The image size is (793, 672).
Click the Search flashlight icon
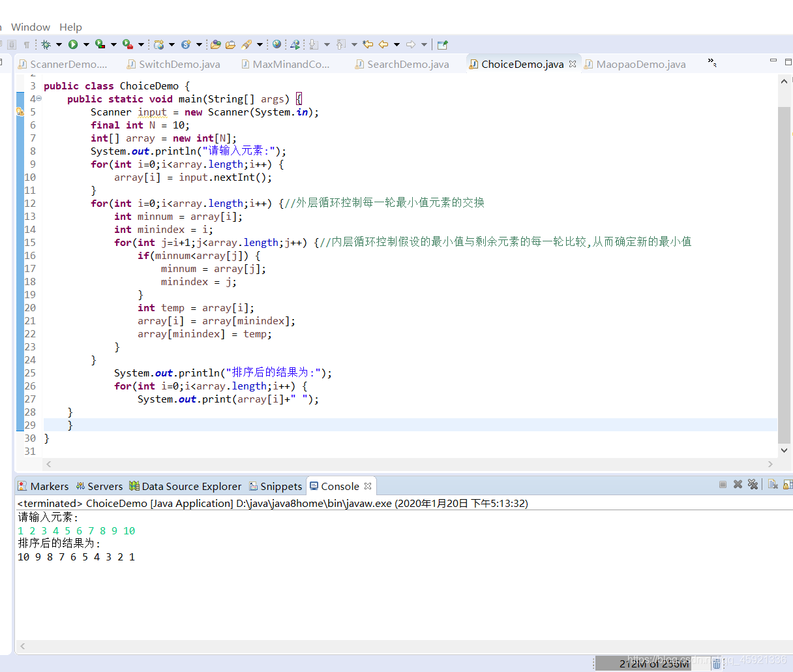point(246,44)
